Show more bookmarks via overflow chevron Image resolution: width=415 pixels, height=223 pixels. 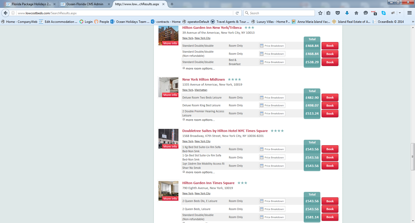click(x=413, y=22)
